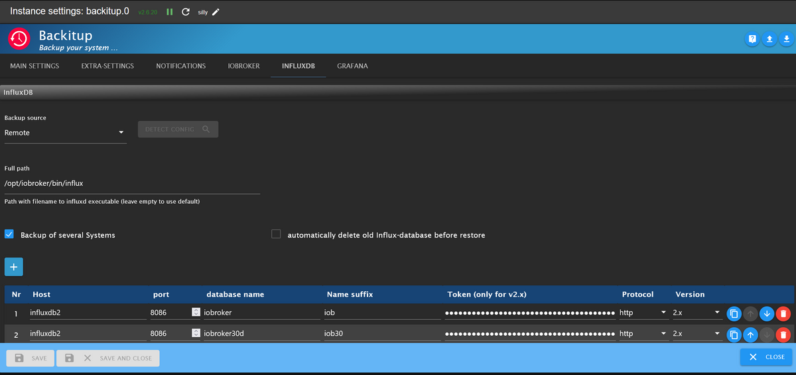Click the Host column header

tap(41, 294)
